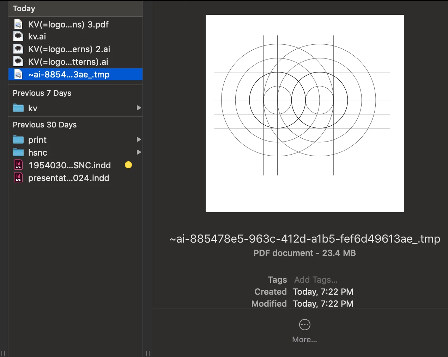Click the InDesign icon of 1954030...SNC.indd

click(18, 165)
